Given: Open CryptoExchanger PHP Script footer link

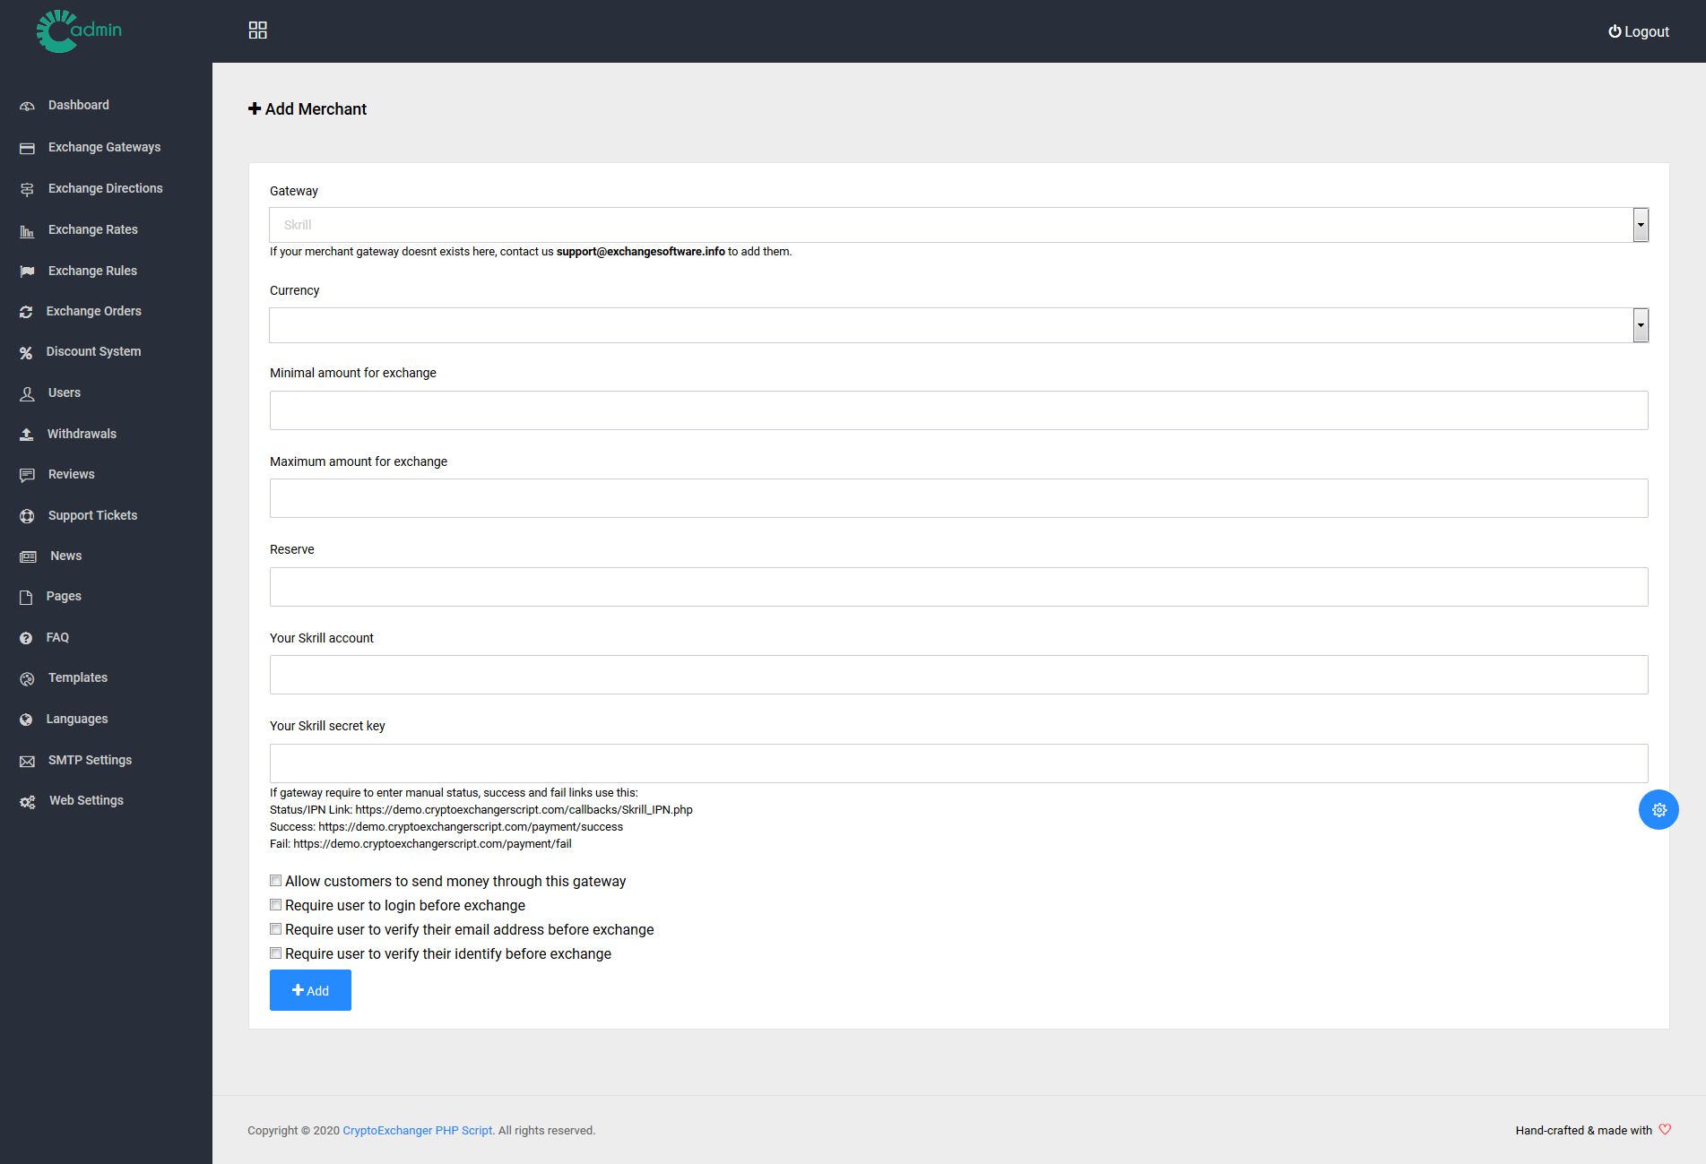Looking at the screenshot, I should [x=418, y=1130].
